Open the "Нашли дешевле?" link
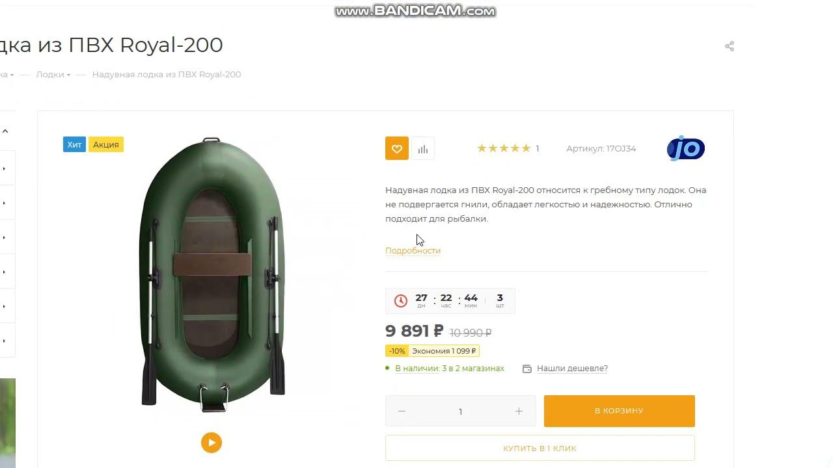Viewport: 833px width, 468px height. coord(572,369)
